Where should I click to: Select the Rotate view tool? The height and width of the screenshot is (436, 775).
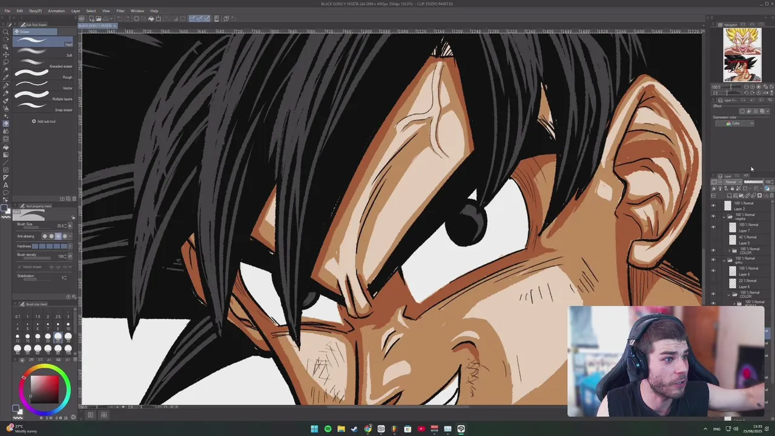coord(5,39)
